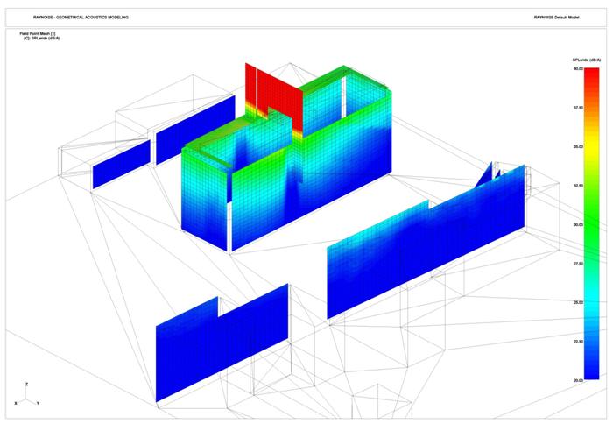Click the Z axis label on the triad
Screen dimensions: 613x438
click(27, 384)
